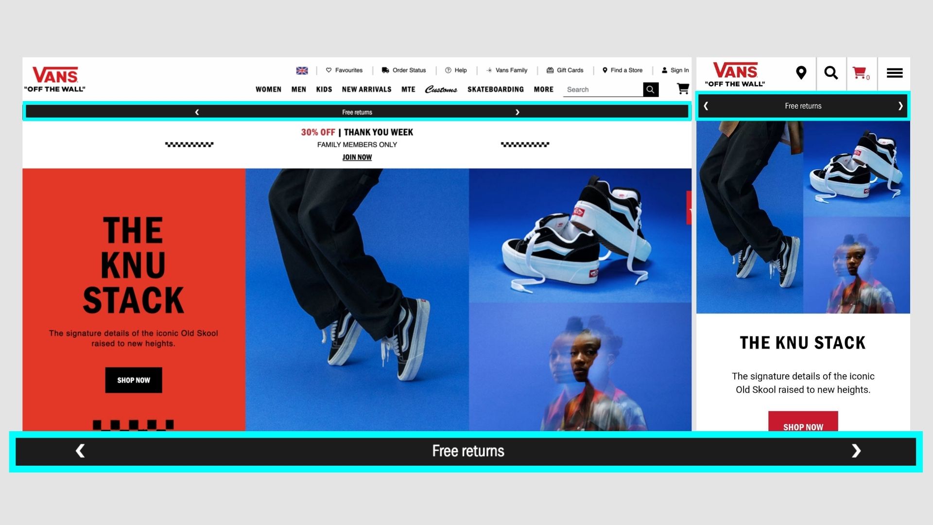Screen dimensions: 933x525
Task: Open the SKATEBOARDING menu
Action: pyautogui.click(x=495, y=89)
